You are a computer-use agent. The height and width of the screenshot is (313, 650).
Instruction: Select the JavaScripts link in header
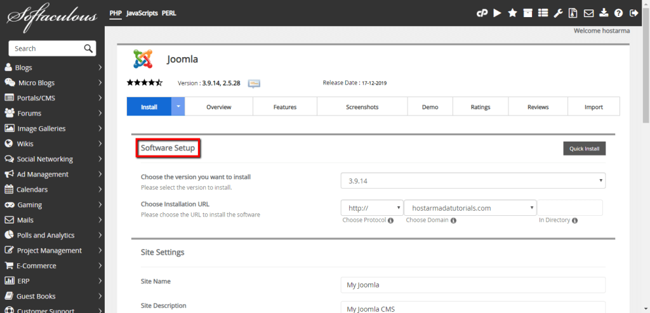[x=142, y=13]
